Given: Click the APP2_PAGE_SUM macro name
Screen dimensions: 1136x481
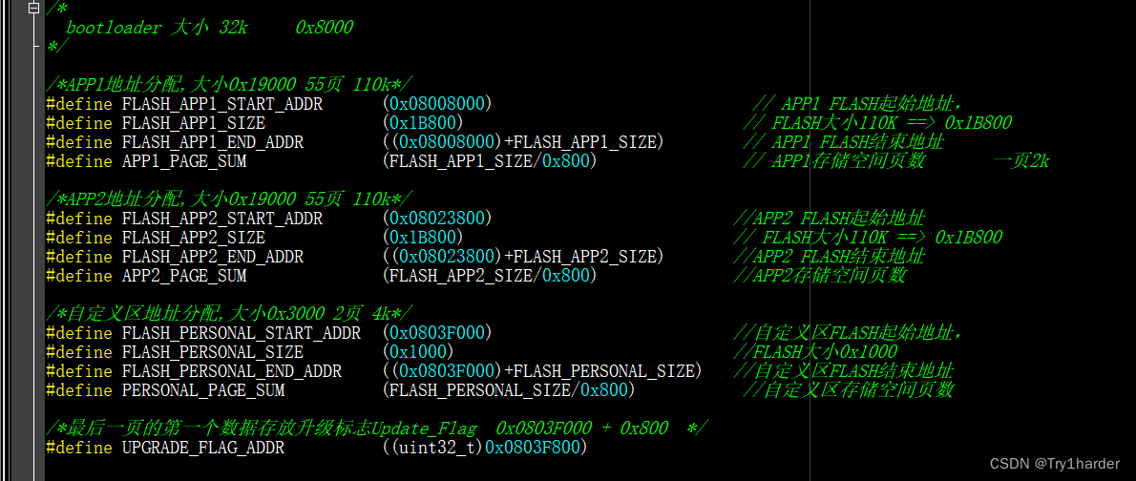Looking at the screenshot, I should (184, 275).
